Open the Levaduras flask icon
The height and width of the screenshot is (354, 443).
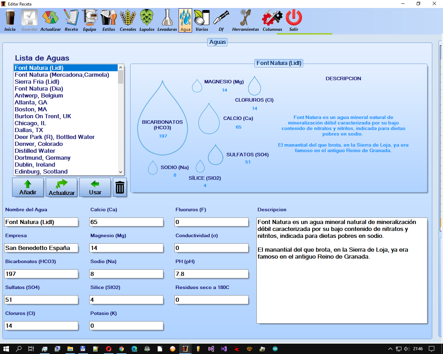click(x=167, y=20)
